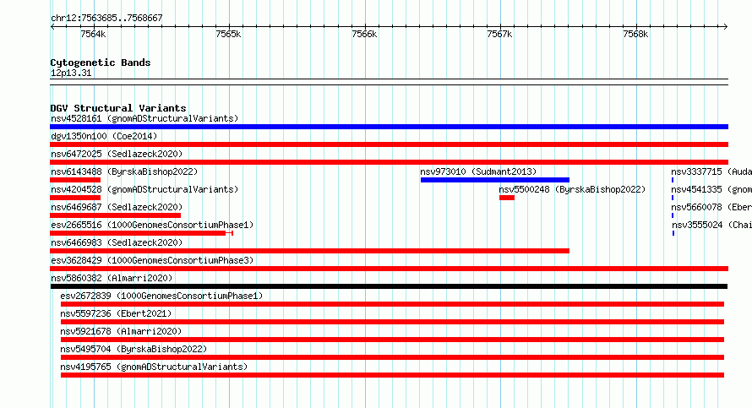Click the red bar under nsv5495704 (ByrskaBishop2022)
Screen dimensions: 752x408
pos(392,357)
